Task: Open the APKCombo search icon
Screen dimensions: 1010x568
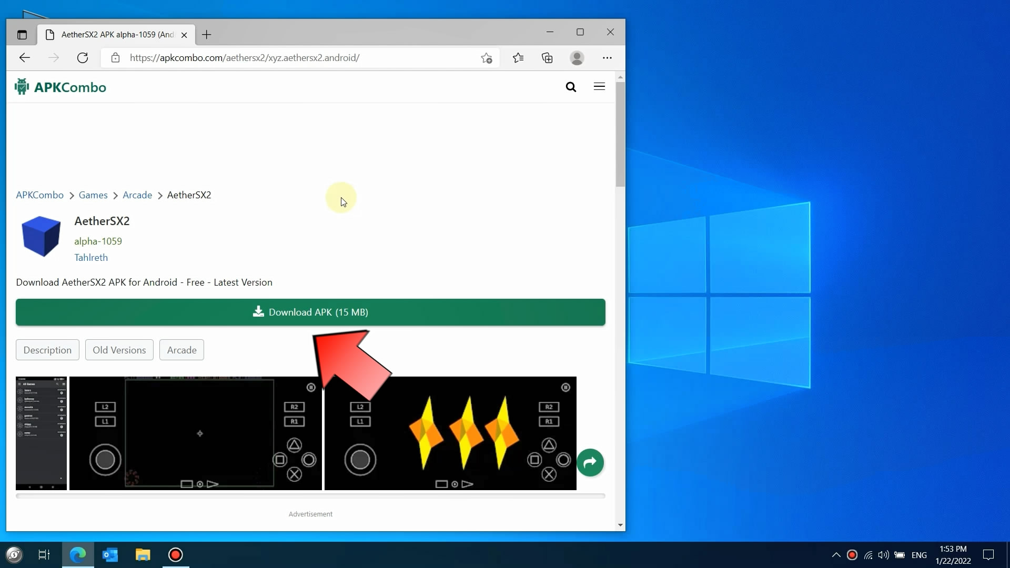Action: [571, 87]
